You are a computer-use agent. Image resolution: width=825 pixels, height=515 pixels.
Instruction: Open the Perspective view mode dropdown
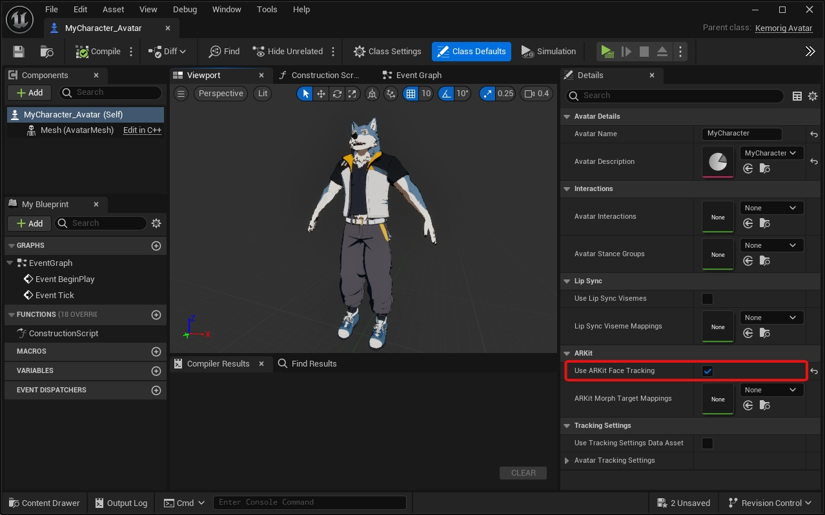(221, 94)
